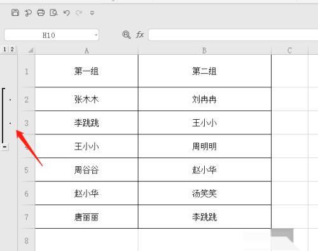The image size is (318, 251).
Task: Click the Save icon in quick toolbar
Action: 15,13
